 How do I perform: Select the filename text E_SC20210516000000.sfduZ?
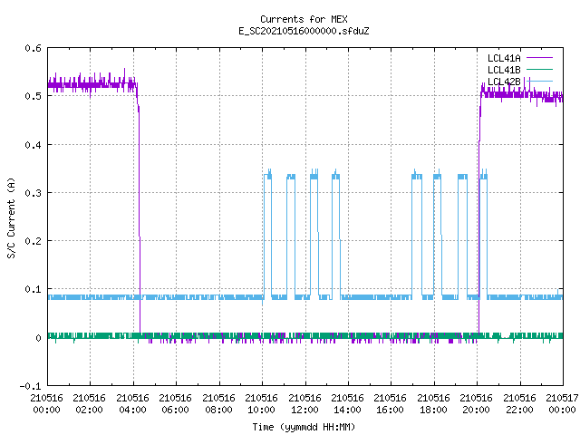(x=304, y=31)
